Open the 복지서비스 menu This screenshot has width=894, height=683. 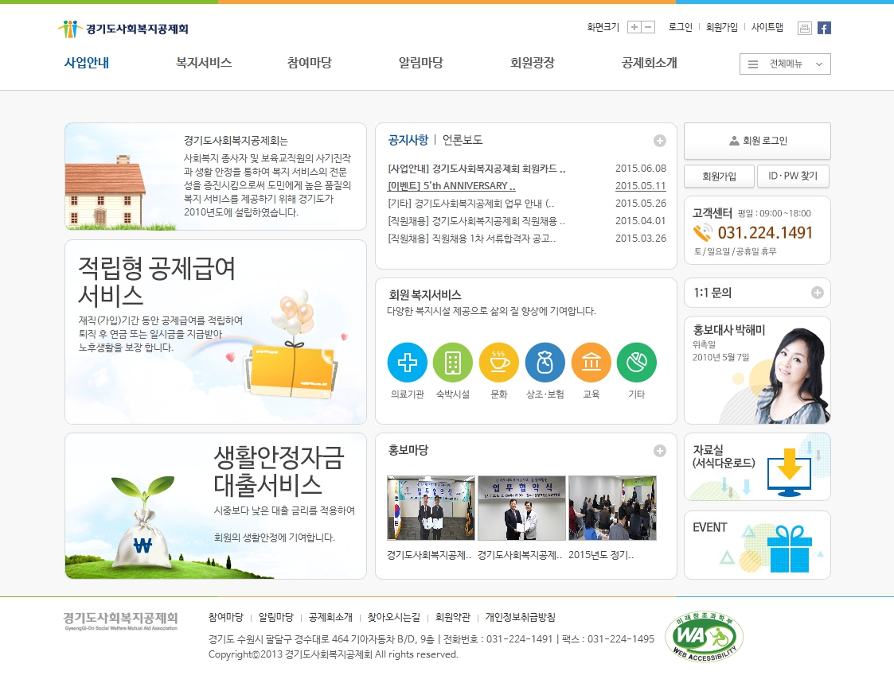point(204,63)
